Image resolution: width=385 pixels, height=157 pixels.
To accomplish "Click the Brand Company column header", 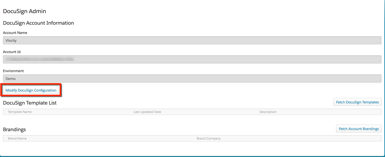I will [x=209, y=138].
